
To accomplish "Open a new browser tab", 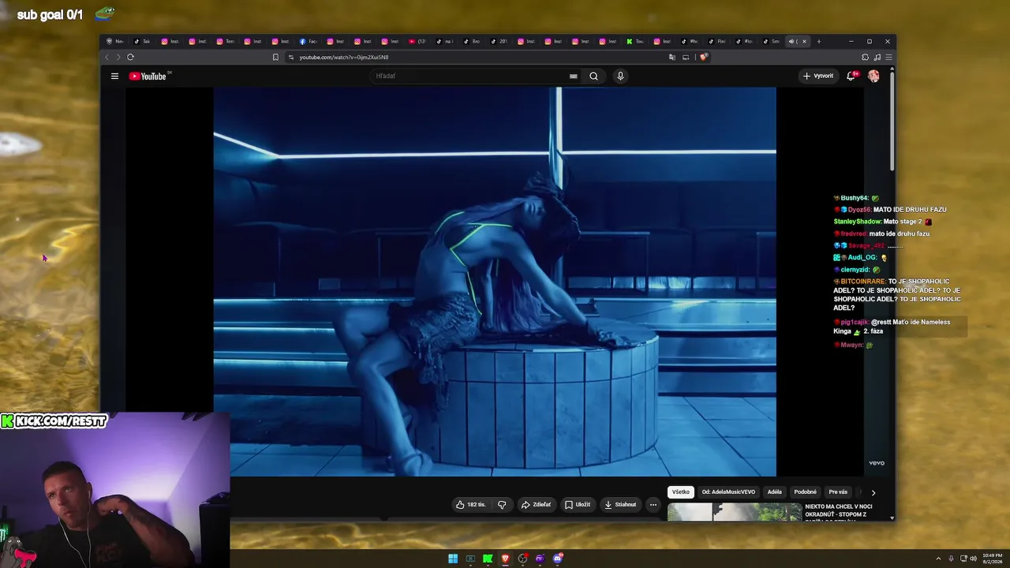I will (x=819, y=41).
